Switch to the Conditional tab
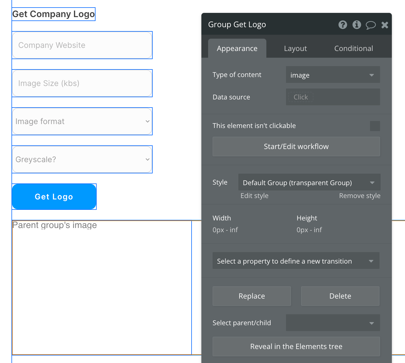The width and height of the screenshot is (405, 363). pos(353,48)
